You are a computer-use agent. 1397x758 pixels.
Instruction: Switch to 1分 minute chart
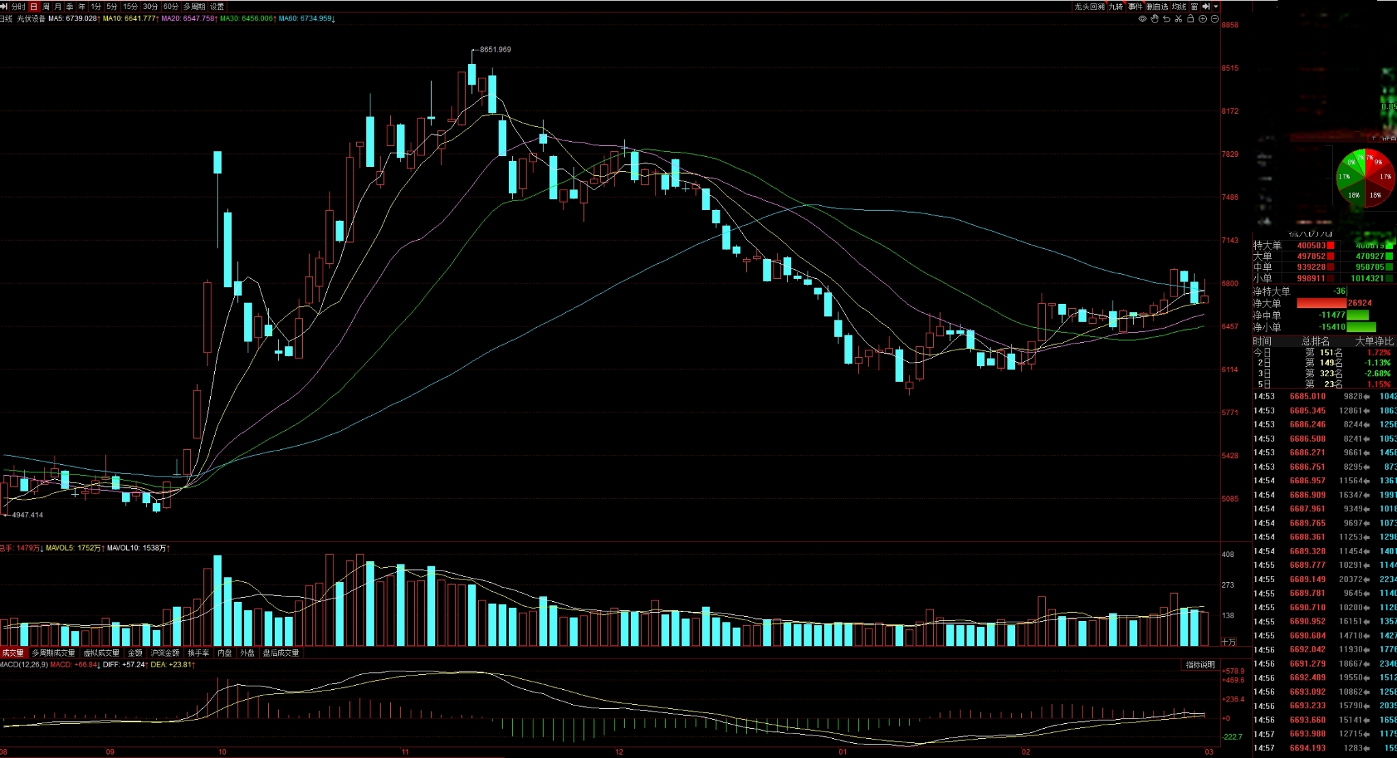coord(95,7)
